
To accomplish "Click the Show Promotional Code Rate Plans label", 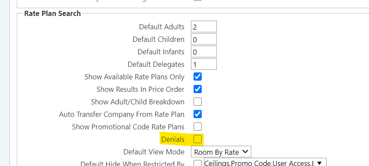I will [x=128, y=127].
